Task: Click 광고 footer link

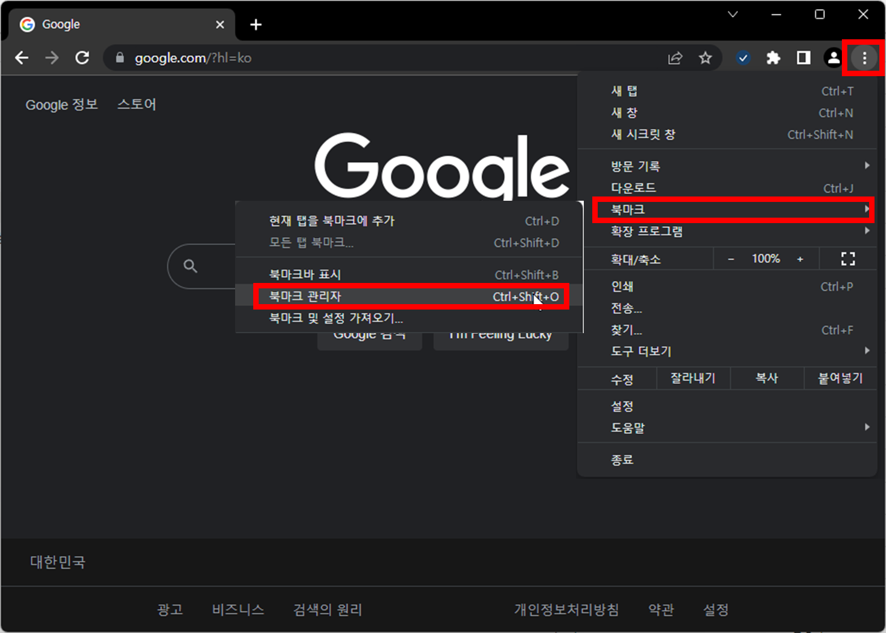Action: pos(170,609)
